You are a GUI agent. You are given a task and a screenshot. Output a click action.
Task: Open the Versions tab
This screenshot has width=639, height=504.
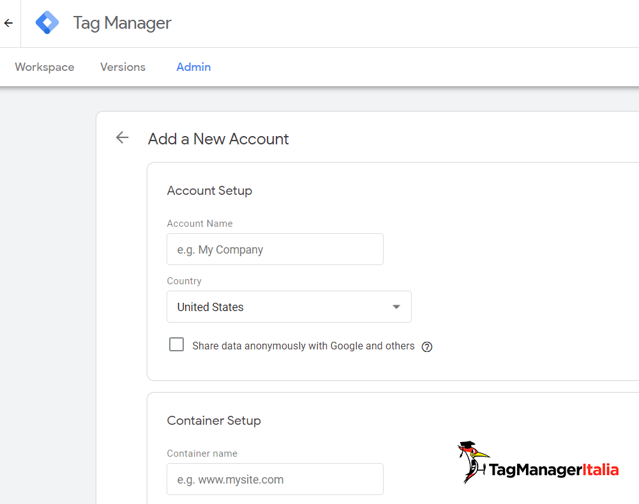coord(123,67)
